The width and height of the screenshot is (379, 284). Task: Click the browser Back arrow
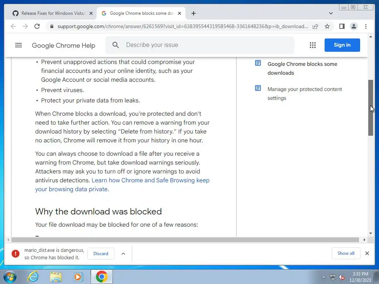[13, 26]
